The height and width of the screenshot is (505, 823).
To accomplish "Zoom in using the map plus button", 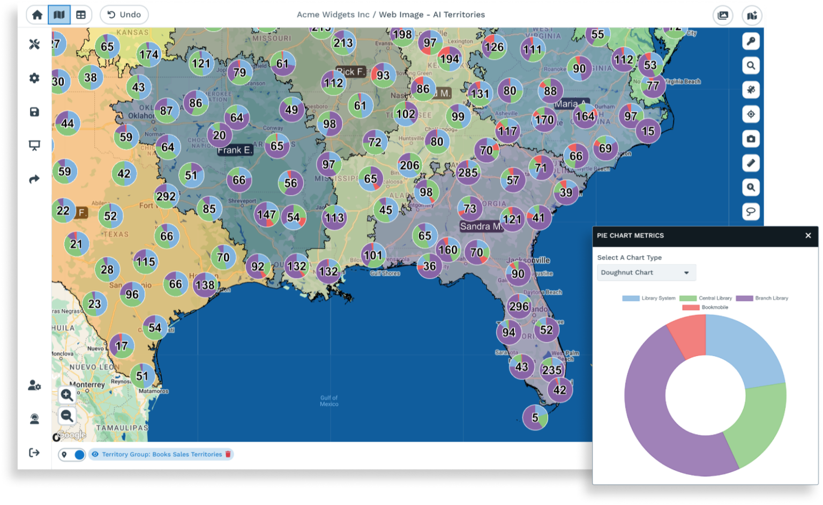I will pyautogui.click(x=66, y=395).
